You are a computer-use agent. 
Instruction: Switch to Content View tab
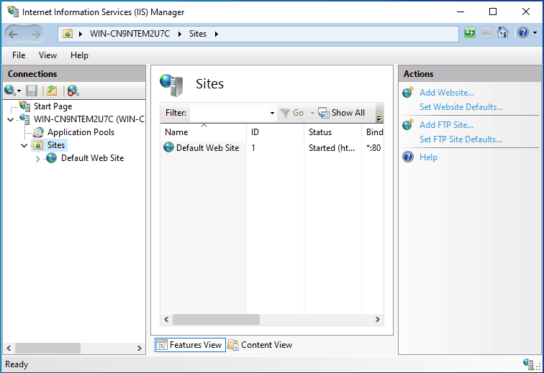click(x=260, y=345)
